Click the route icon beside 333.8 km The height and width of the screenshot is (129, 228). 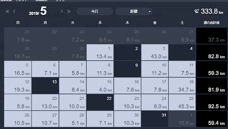click(197, 11)
